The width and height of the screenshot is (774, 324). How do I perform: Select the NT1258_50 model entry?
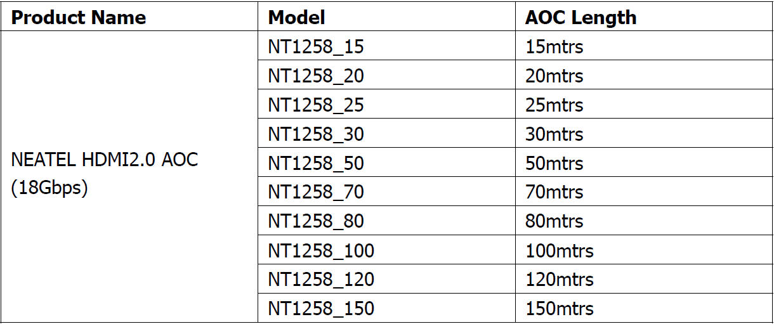pyautogui.click(x=316, y=164)
